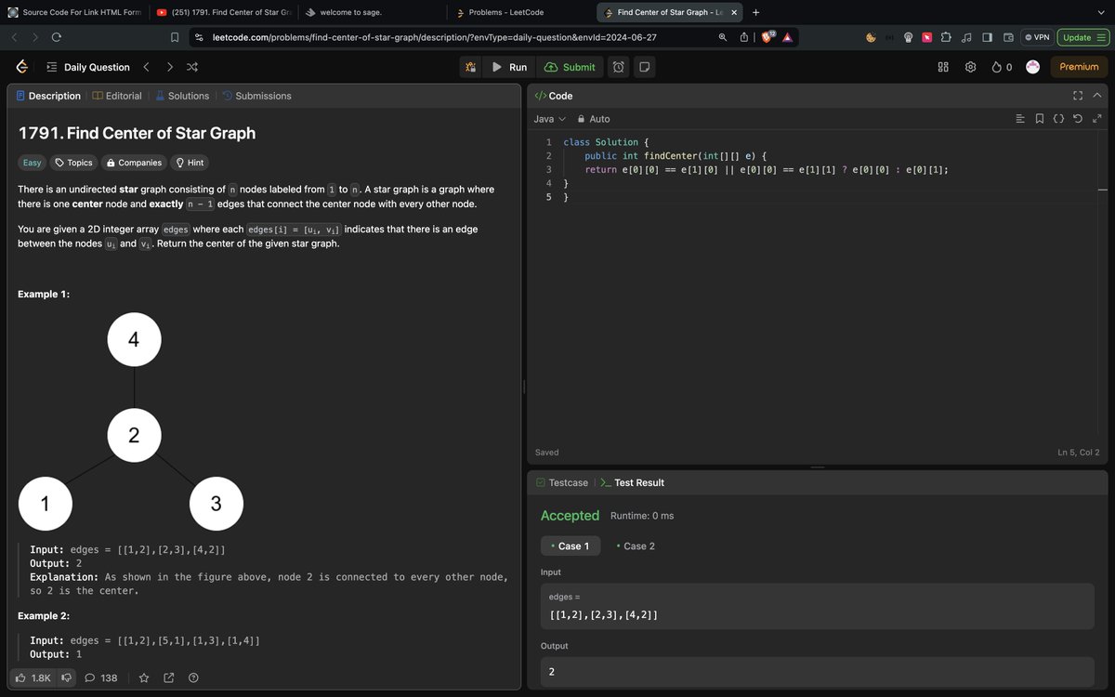Switch to the Solutions tab
The image size is (1115, 697).
(x=181, y=96)
